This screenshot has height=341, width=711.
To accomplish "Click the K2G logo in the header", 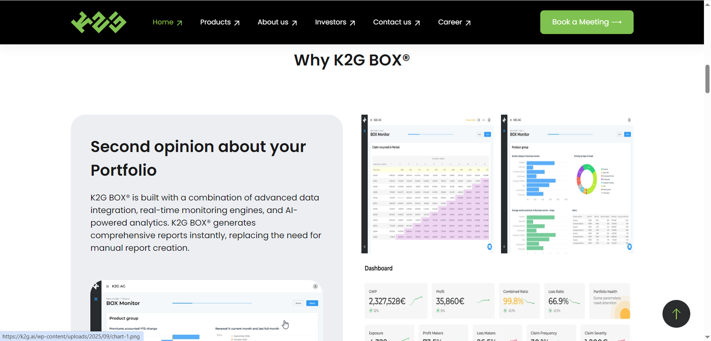I will 98,22.
